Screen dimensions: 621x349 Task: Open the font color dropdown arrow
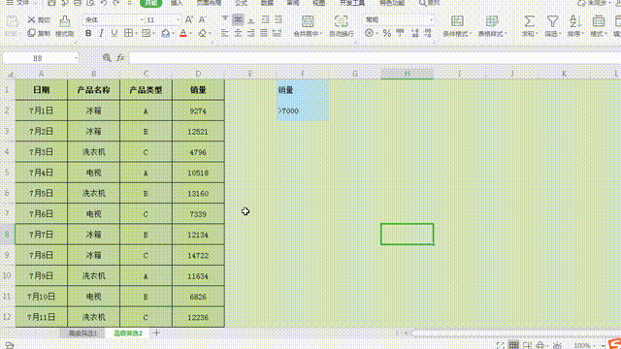[x=190, y=34]
